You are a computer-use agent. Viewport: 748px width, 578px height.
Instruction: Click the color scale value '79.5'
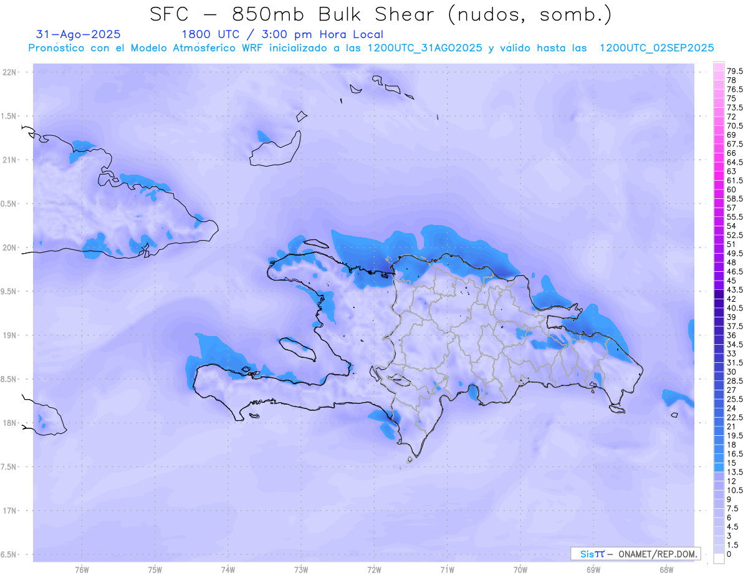736,72
